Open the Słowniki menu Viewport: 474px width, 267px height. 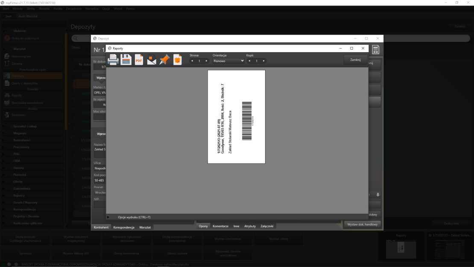(44, 9)
